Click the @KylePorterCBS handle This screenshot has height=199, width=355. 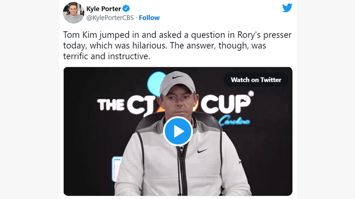(110, 18)
